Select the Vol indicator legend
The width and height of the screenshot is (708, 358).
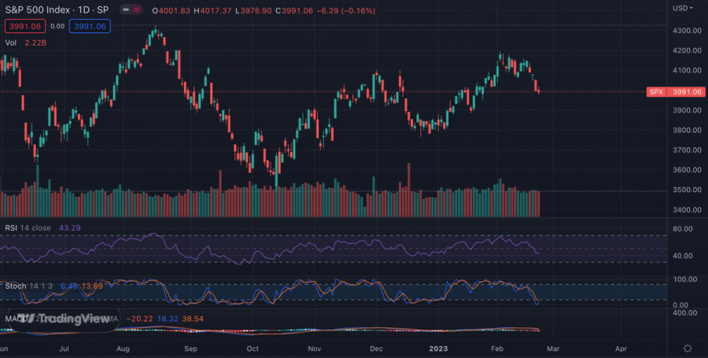click(11, 43)
